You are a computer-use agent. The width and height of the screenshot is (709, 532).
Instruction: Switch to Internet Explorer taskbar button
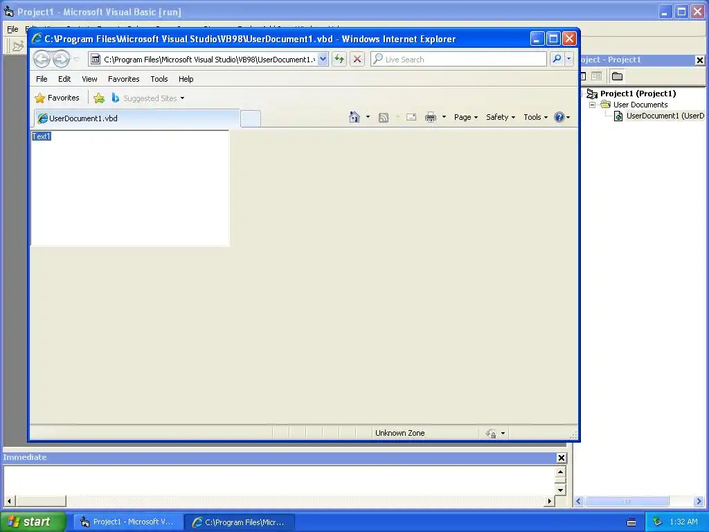click(240, 522)
